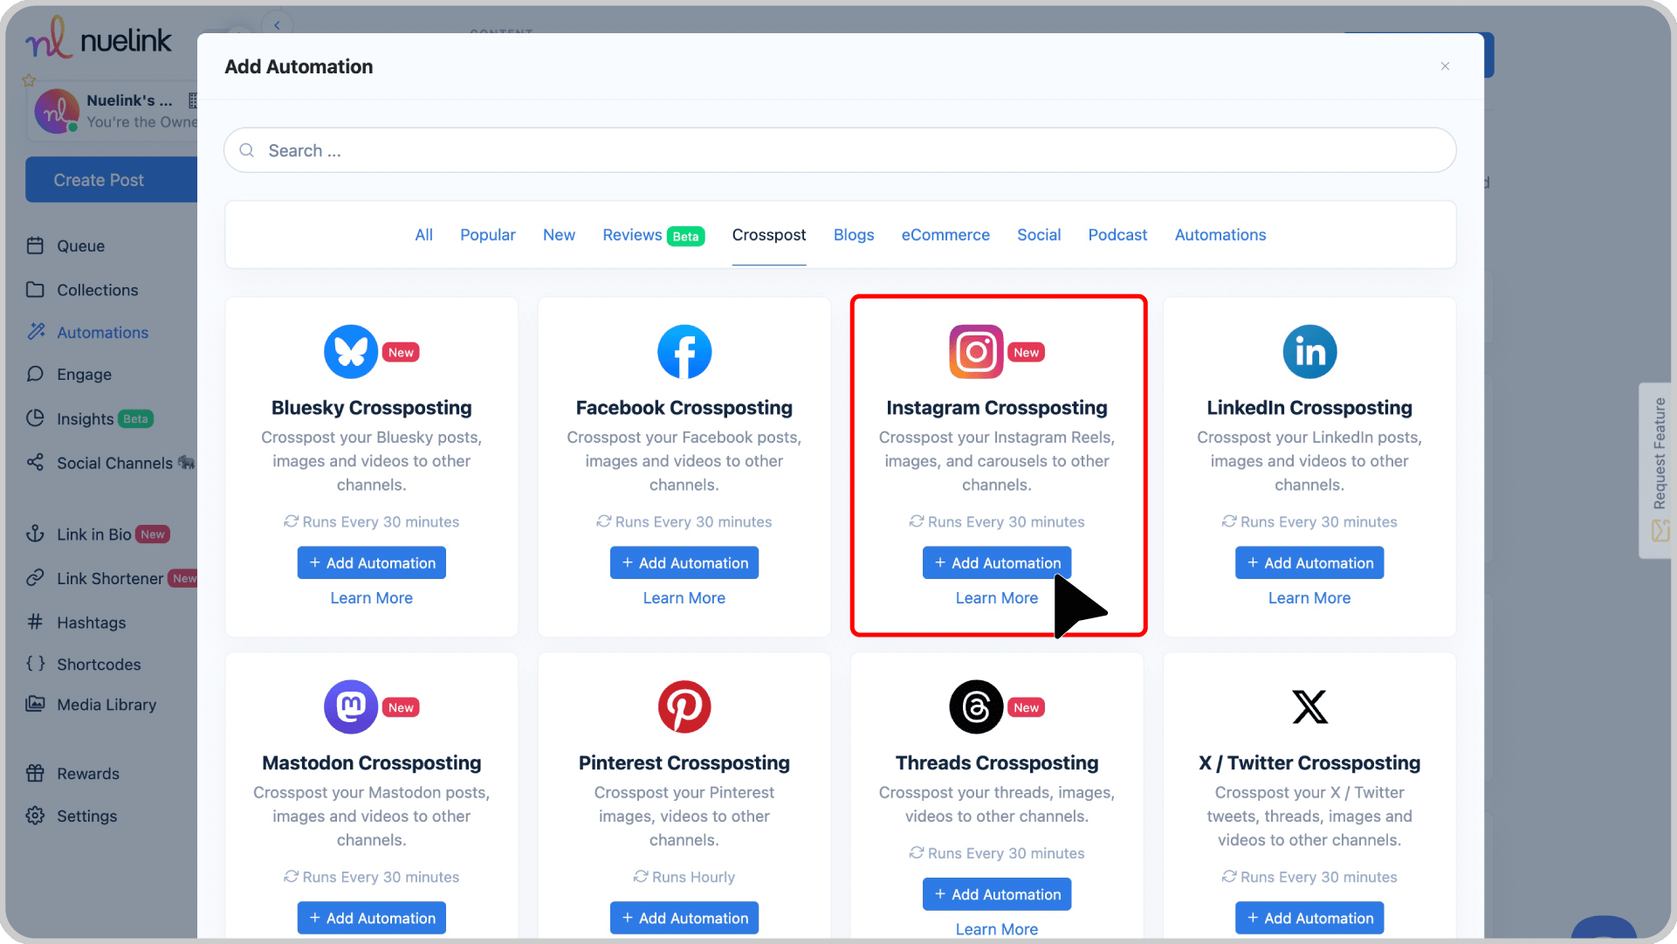Open the Automations filter tab
Screen dimensions: 1677x944
point(1220,235)
